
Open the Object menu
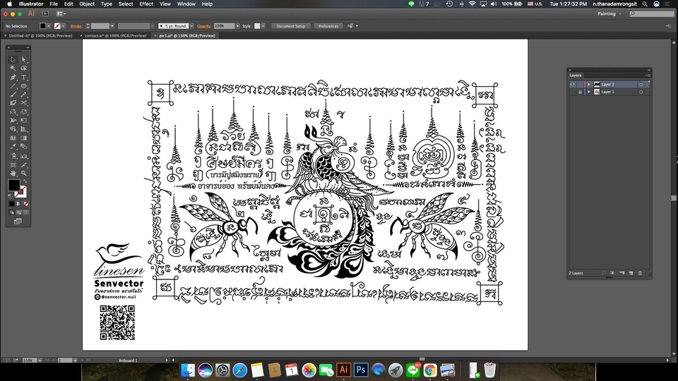click(87, 4)
